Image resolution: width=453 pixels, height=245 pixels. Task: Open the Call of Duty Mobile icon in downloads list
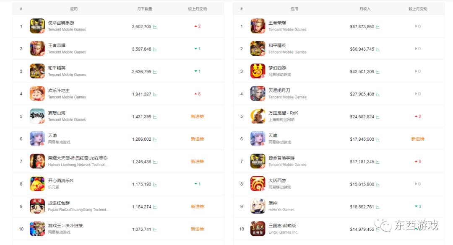pyautogui.click(x=37, y=26)
